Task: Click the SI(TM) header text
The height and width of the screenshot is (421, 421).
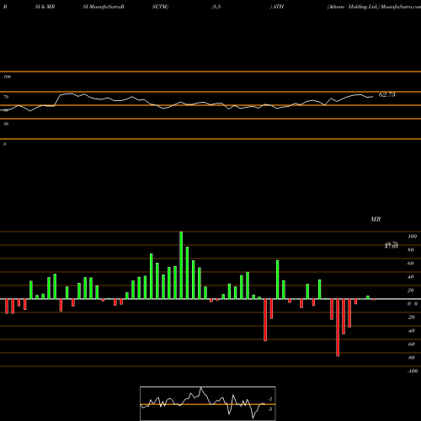Action: (x=160, y=7)
